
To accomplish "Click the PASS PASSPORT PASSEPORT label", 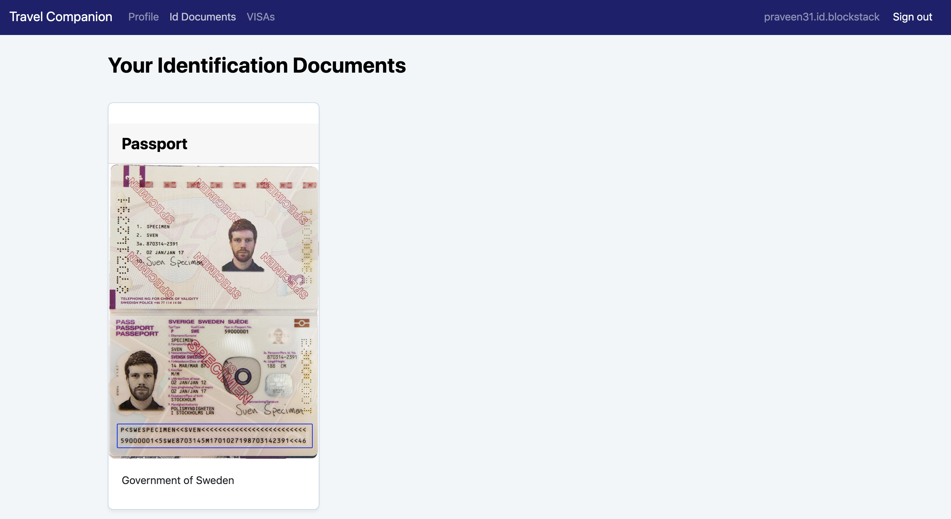I will pos(137,328).
